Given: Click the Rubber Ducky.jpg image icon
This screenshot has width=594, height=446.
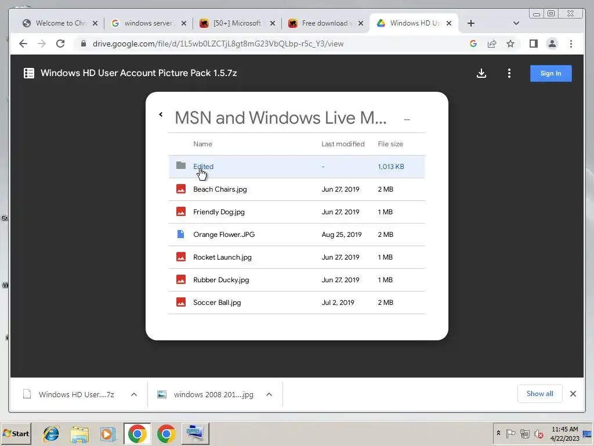Looking at the screenshot, I should point(181,279).
